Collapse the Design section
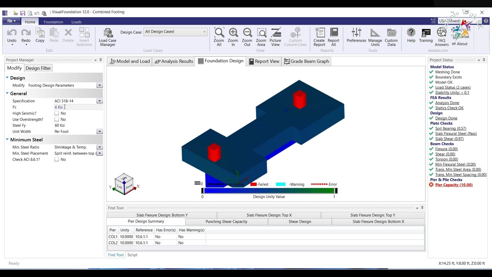The width and height of the screenshot is (492, 277). tap(7, 78)
